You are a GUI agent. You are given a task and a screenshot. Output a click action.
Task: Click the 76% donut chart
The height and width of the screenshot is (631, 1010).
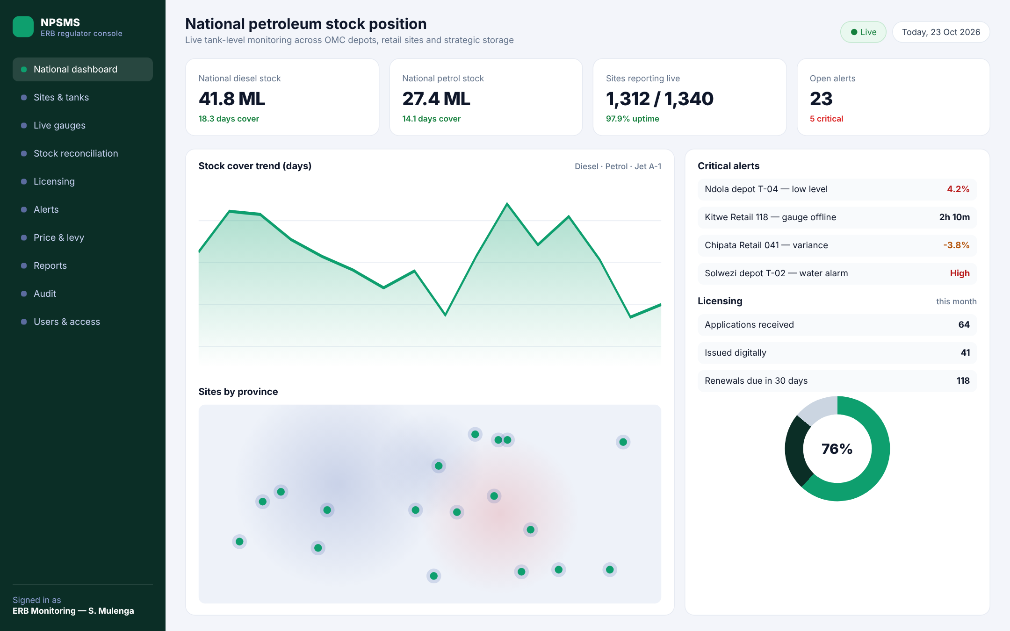[x=837, y=449]
